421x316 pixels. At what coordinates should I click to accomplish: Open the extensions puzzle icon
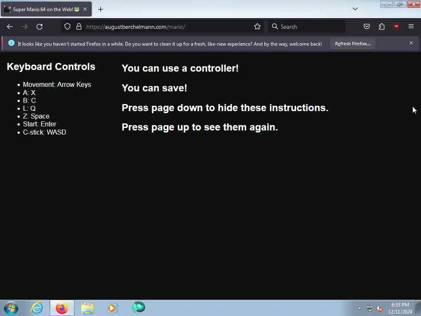382,26
